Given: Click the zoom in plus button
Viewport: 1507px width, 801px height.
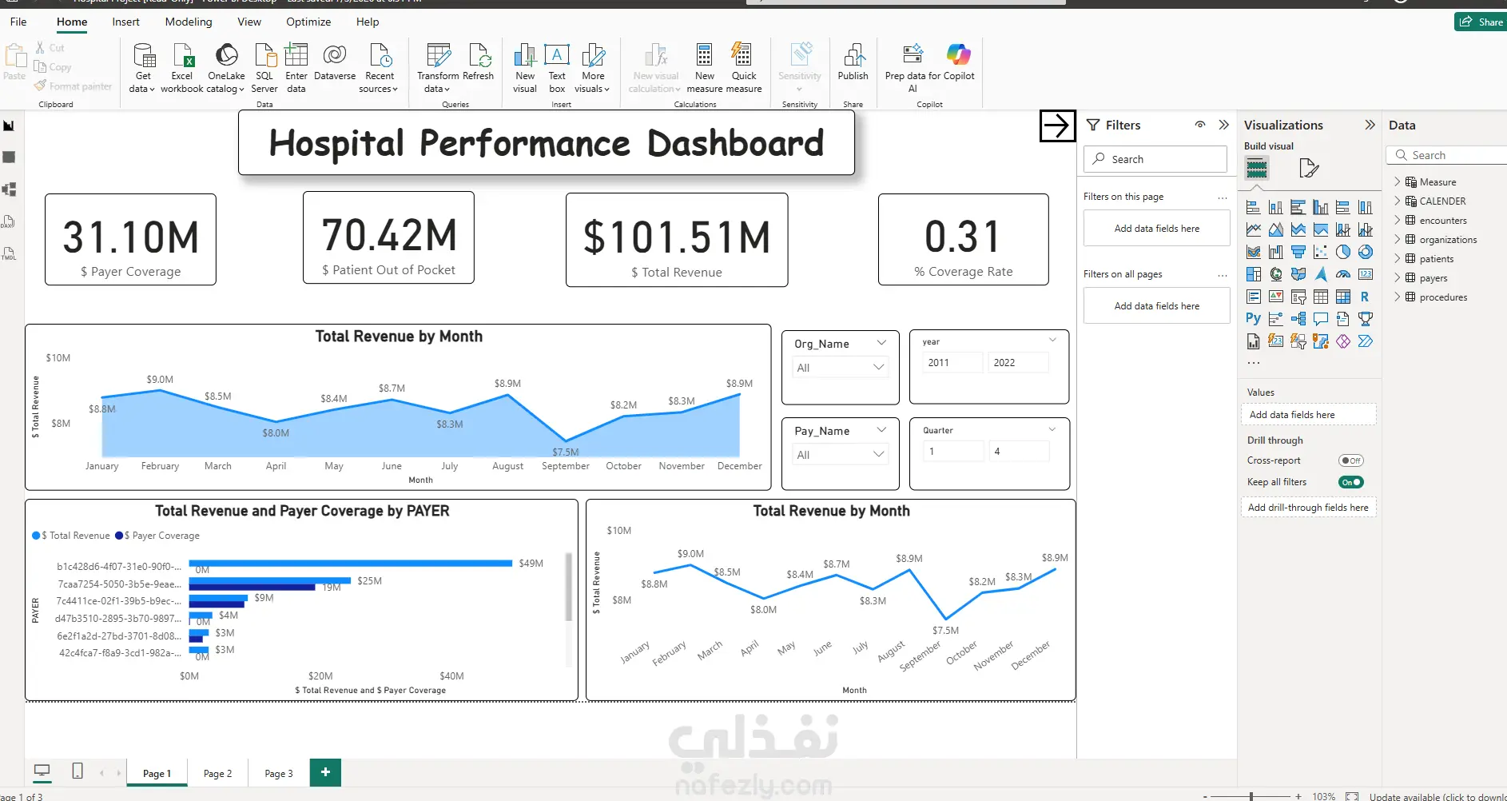Looking at the screenshot, I should tap(1298, 796).
